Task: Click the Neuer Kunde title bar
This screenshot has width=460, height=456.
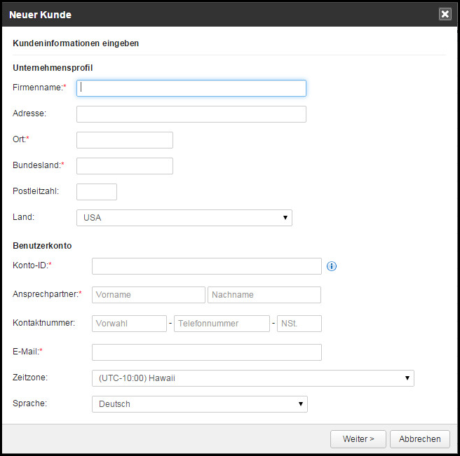Action: click(x=210, y=14)
